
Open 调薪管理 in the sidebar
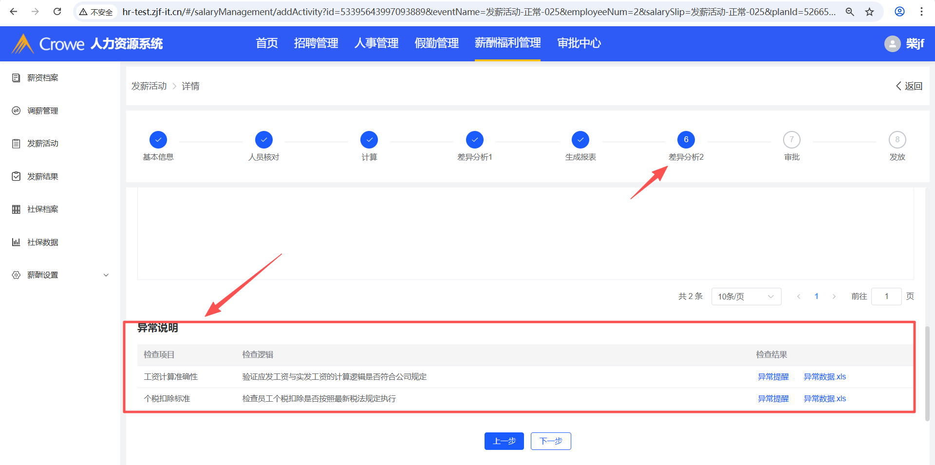[x=43, y=111]
